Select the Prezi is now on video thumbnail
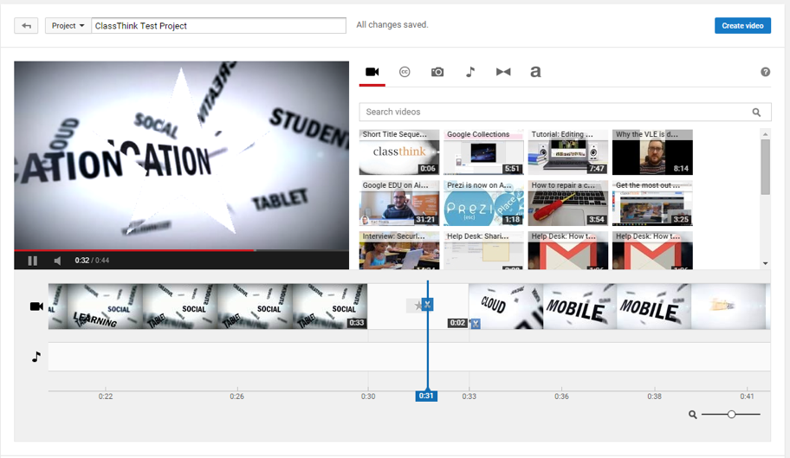 (x=483, y=203)
